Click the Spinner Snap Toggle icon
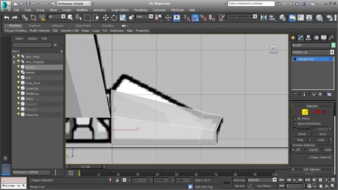 212,17
